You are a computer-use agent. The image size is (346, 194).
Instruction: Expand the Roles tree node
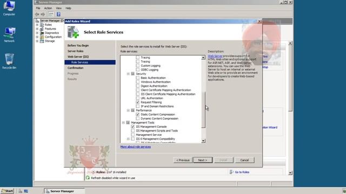click(x=37, y=25)
